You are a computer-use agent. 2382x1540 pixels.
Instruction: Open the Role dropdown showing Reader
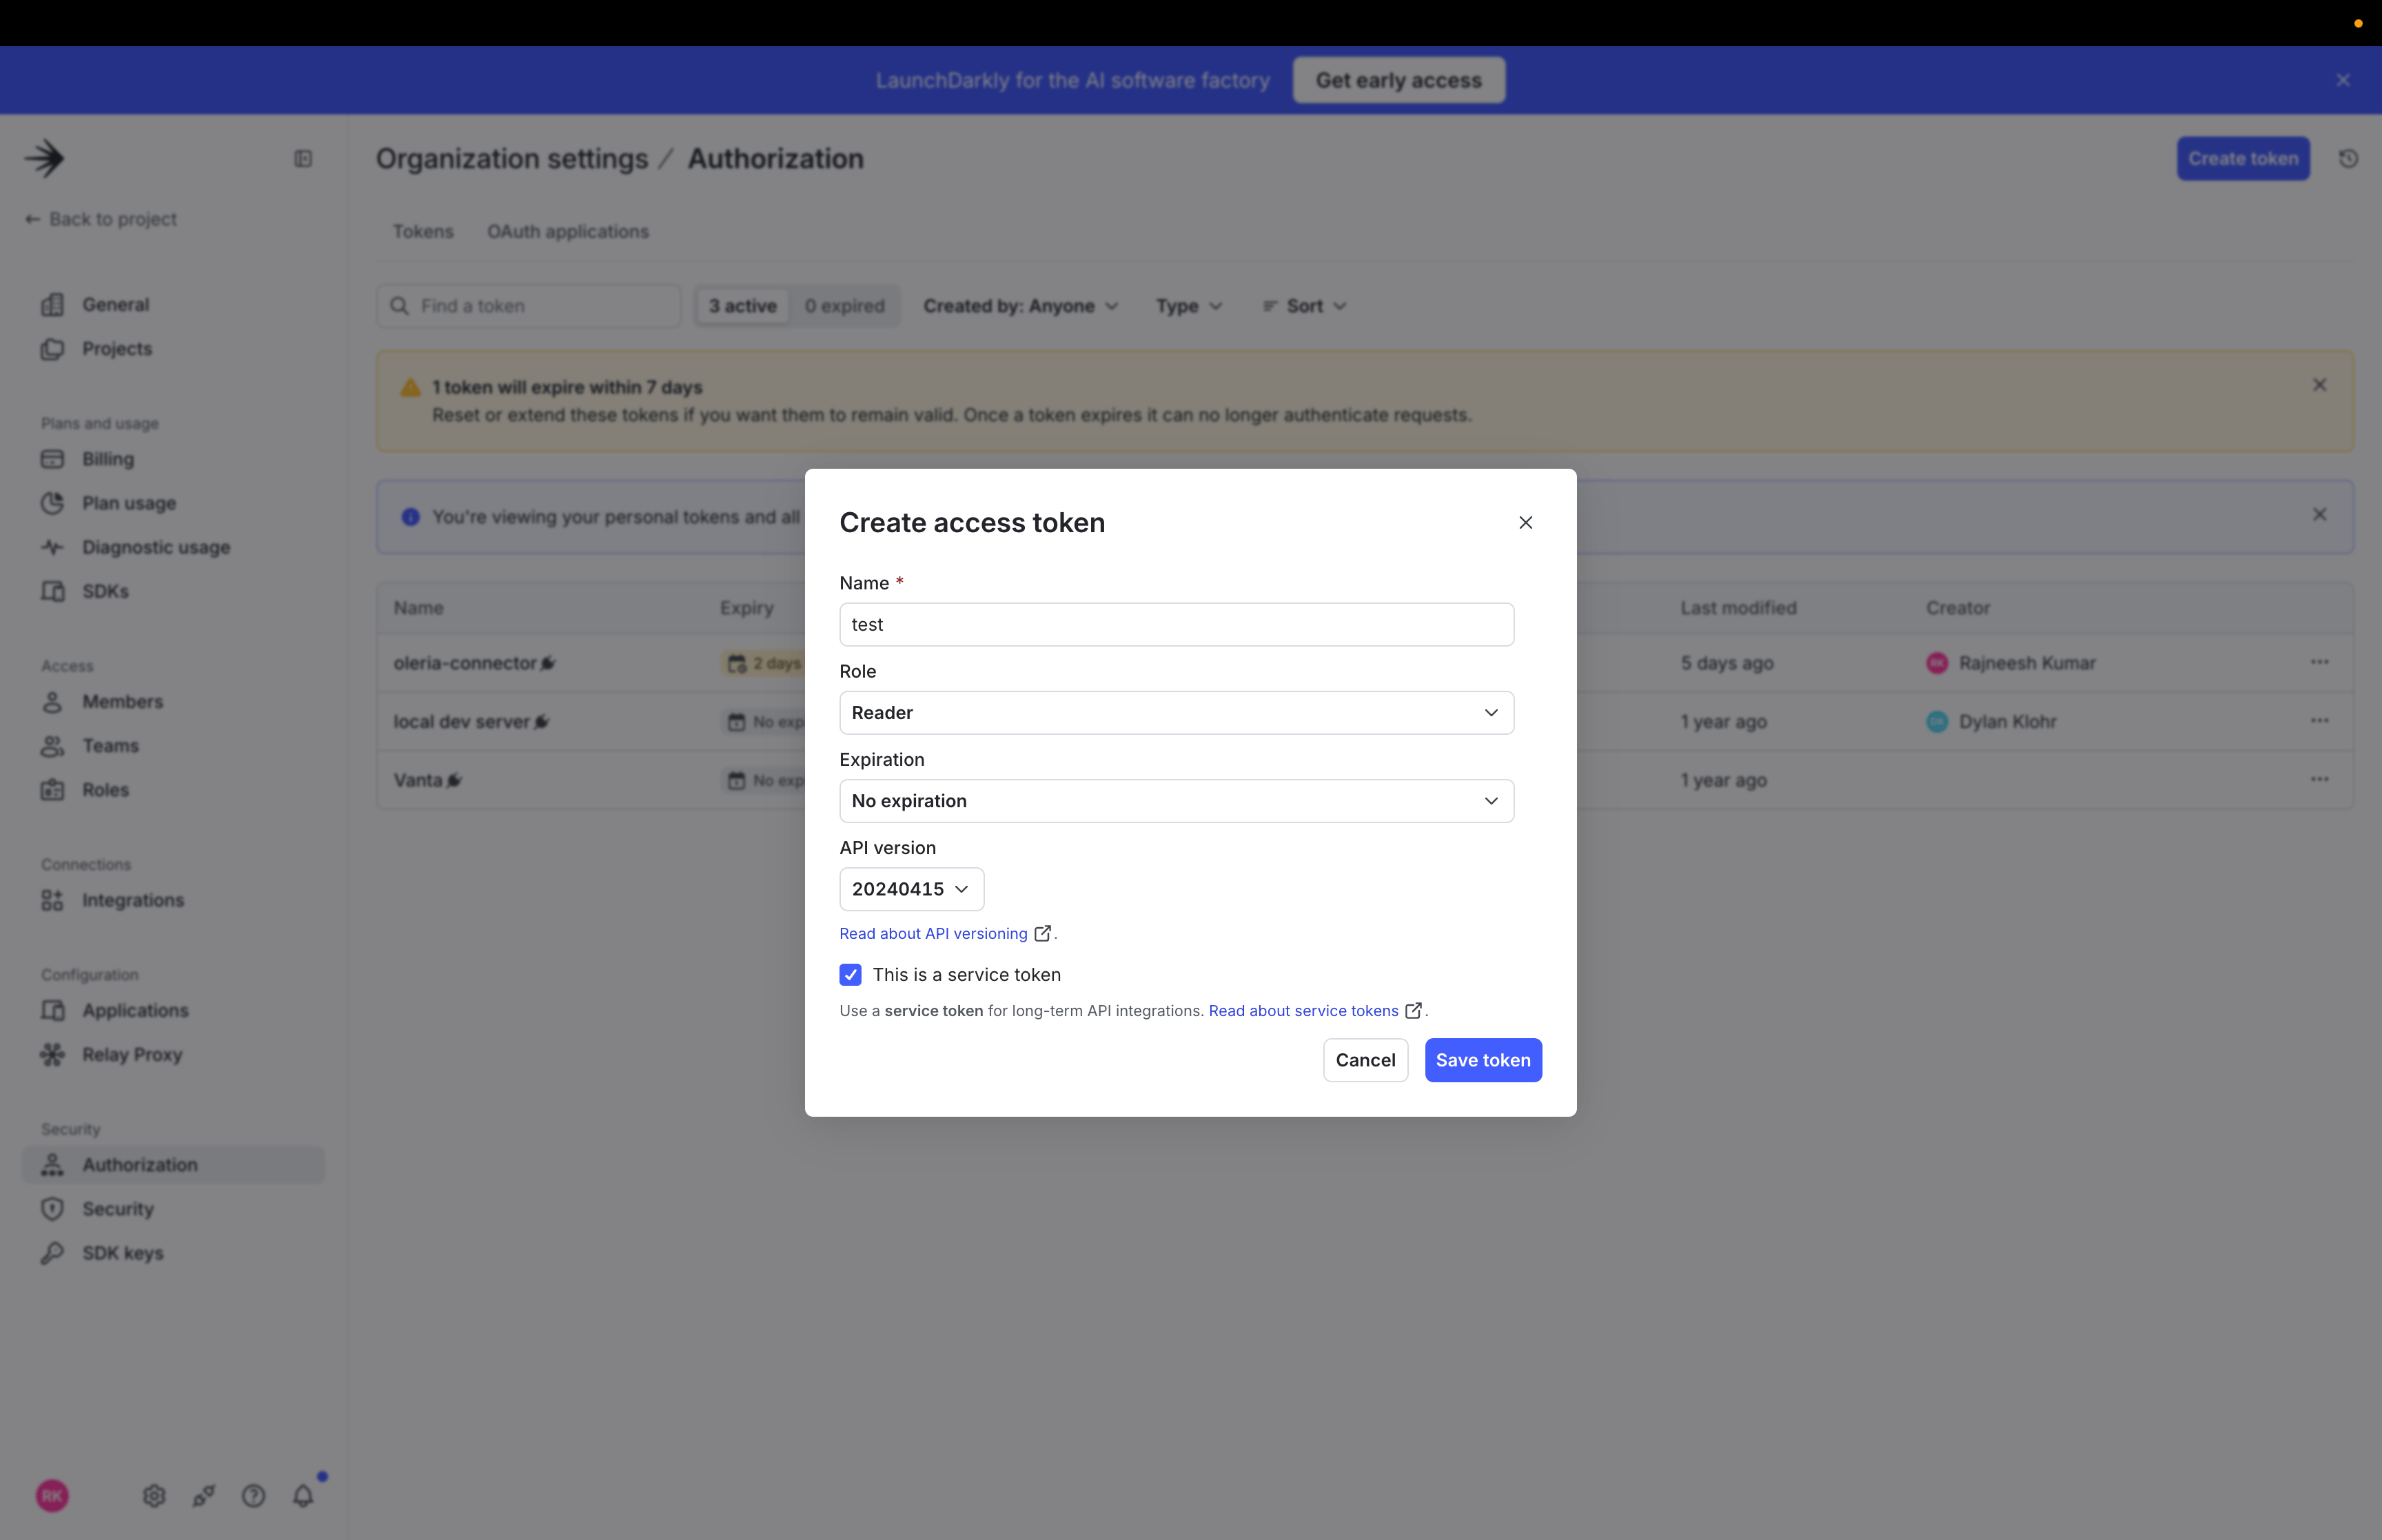[1177, 713]
